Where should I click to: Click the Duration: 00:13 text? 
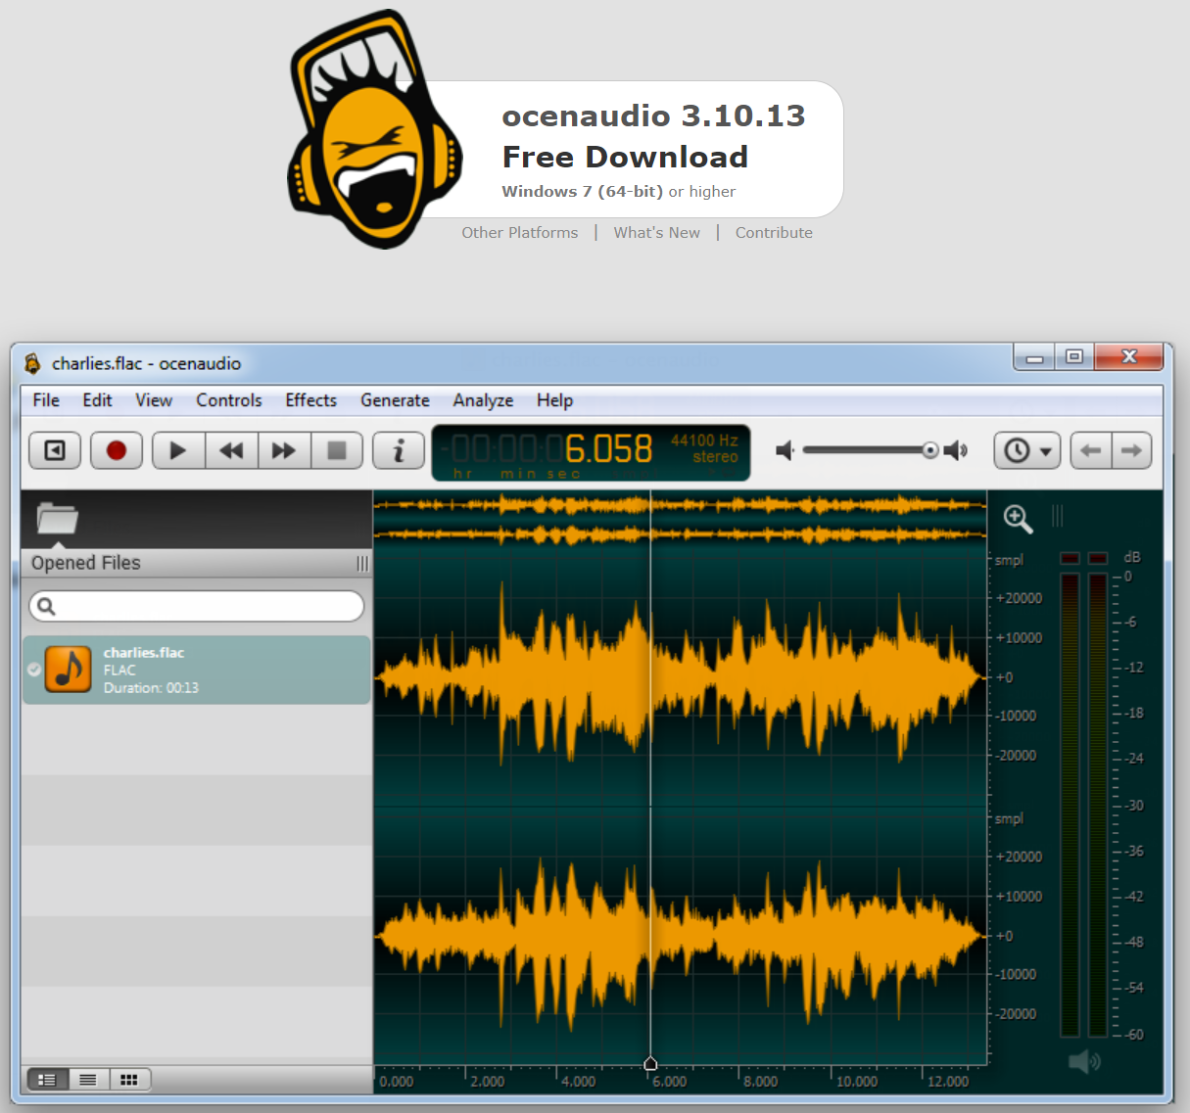151,688
